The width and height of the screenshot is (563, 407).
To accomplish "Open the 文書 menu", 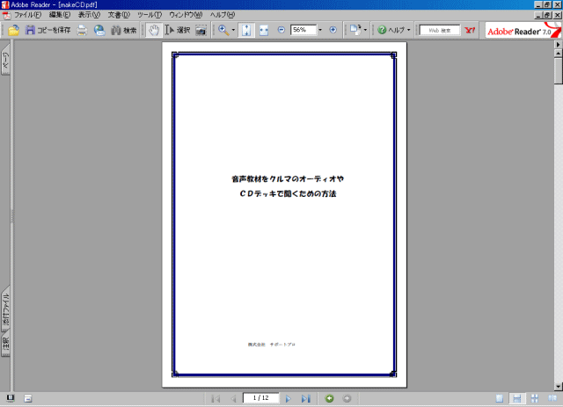I will (117, 16).
